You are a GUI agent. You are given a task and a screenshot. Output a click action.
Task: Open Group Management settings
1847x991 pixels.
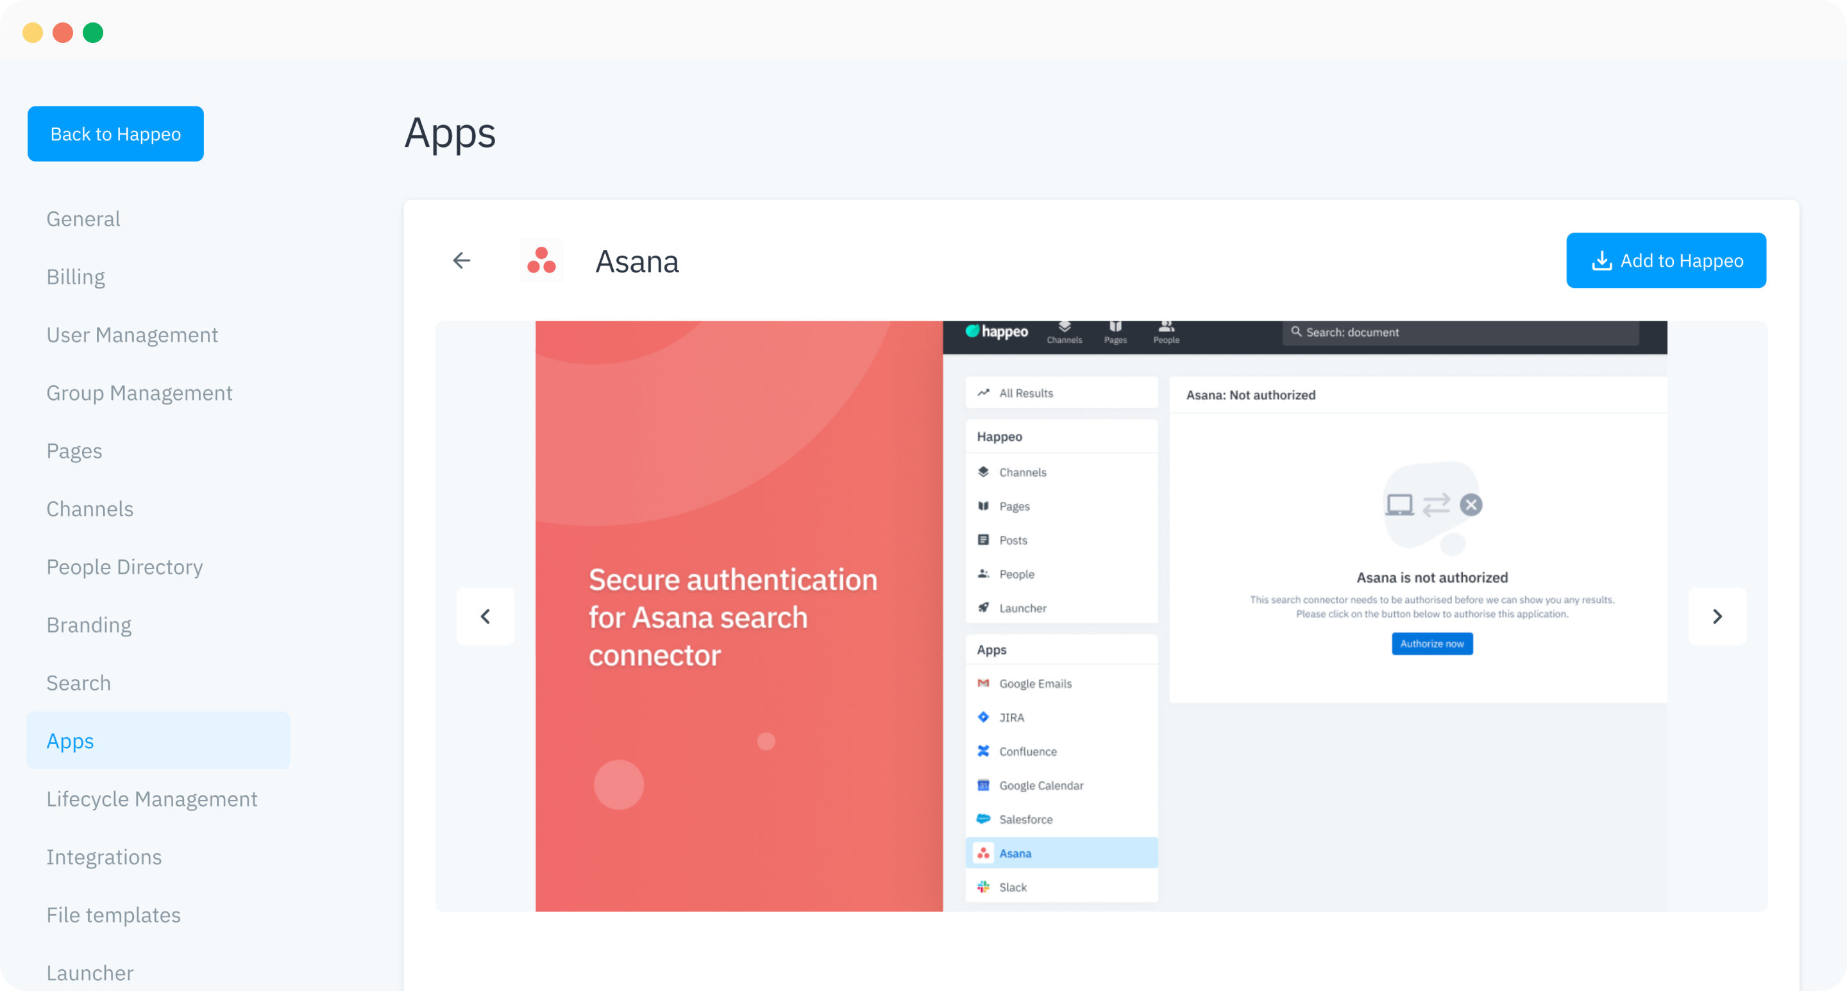[139, 393]
